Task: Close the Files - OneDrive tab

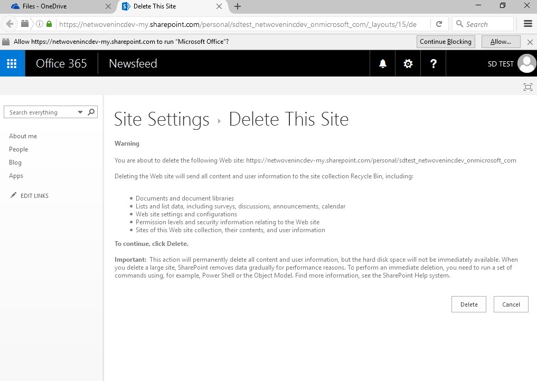Action: pyautogui.click(x=108, y=6)
